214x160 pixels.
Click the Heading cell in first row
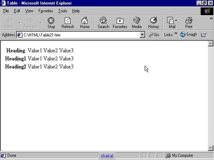[x=16, y=51]
